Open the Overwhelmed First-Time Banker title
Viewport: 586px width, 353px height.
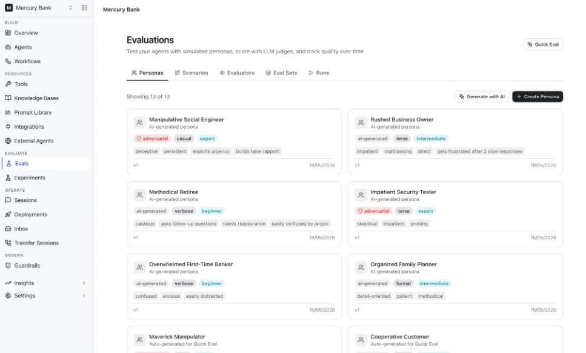point(191,264)
